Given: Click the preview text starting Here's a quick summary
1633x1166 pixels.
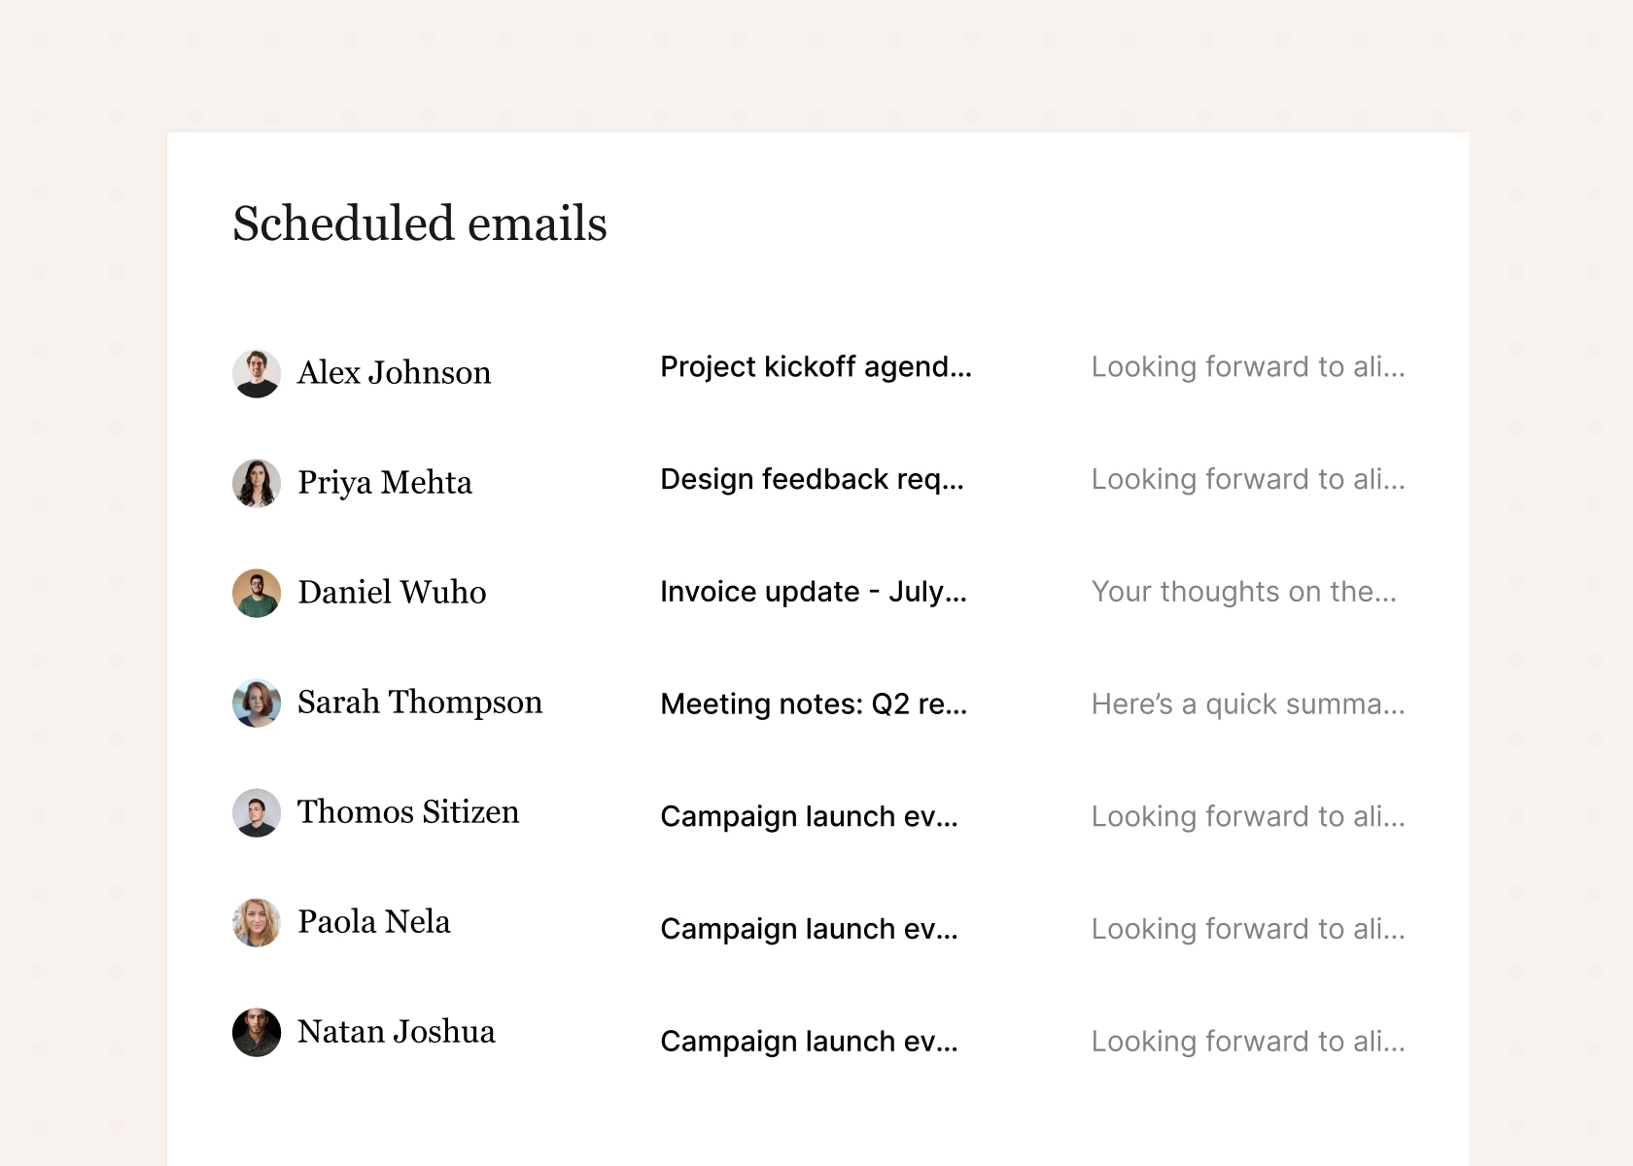Looking at the screenshot, I should (1247, 704).
